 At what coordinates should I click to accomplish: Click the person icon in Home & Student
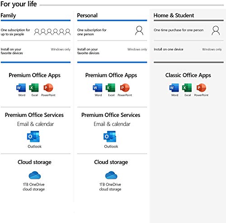216,31
